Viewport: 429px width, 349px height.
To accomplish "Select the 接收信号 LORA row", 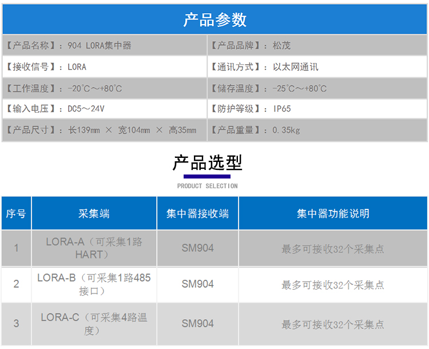I will [x=104, y=66].
